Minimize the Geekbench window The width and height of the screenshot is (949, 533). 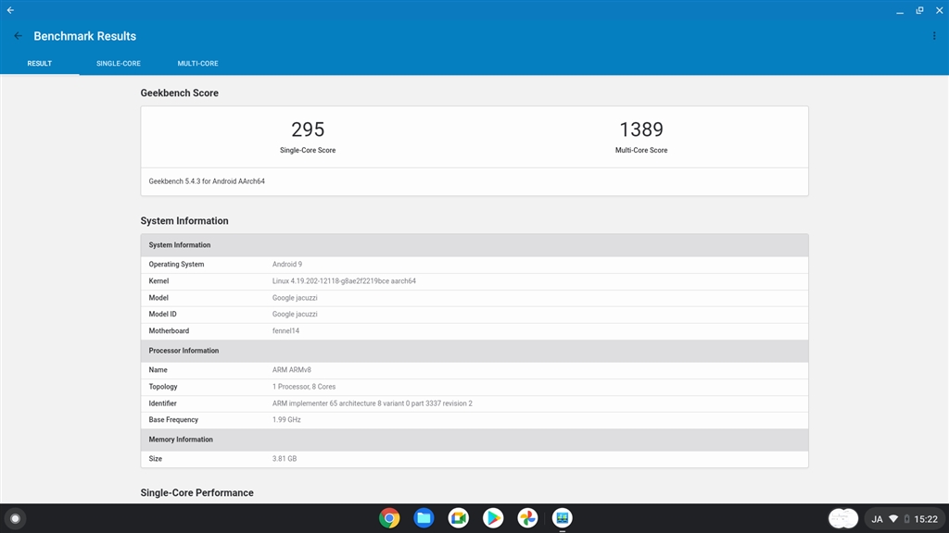pyautogui.click(x=900, y=11)
